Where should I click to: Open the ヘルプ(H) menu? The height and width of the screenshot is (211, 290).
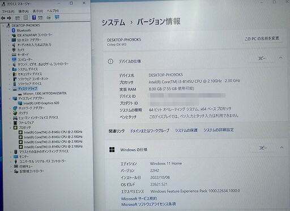tap(53, 11)
